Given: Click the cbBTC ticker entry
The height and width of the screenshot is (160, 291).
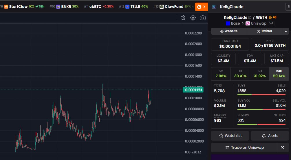Looking at the screenshot, I should [x=98, y=7].
